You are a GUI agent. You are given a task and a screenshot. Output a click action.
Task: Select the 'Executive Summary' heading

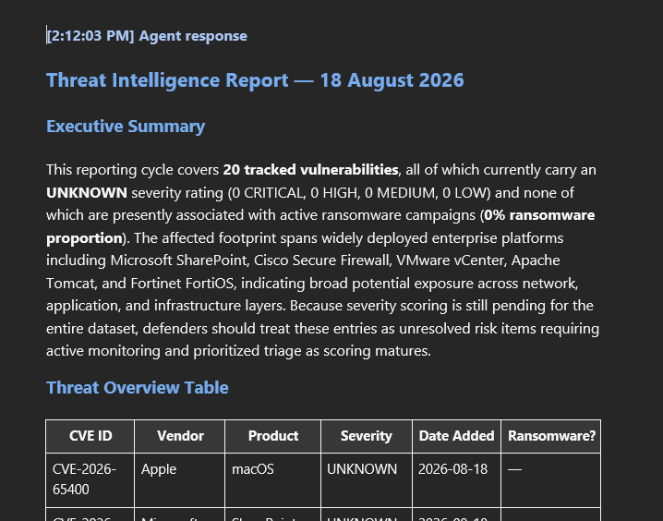[126, 127]
